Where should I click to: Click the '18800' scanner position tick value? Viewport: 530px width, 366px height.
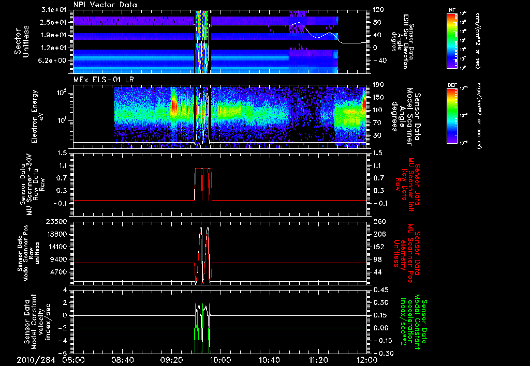click(56, 234)
